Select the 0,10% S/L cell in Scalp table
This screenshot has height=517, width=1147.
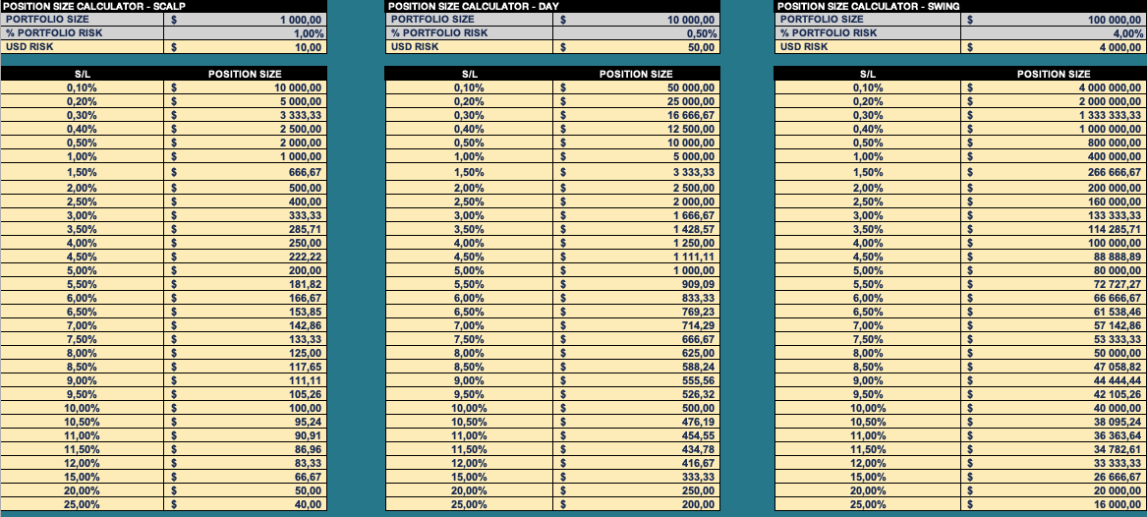pos(82,87)
